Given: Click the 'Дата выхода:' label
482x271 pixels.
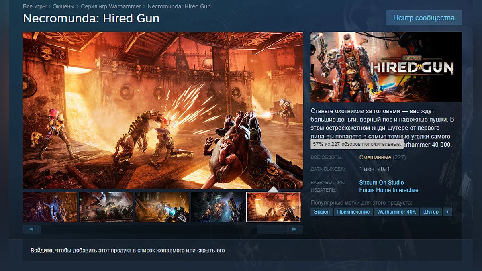Looking at the screenshot, I should tap(328, 169).
